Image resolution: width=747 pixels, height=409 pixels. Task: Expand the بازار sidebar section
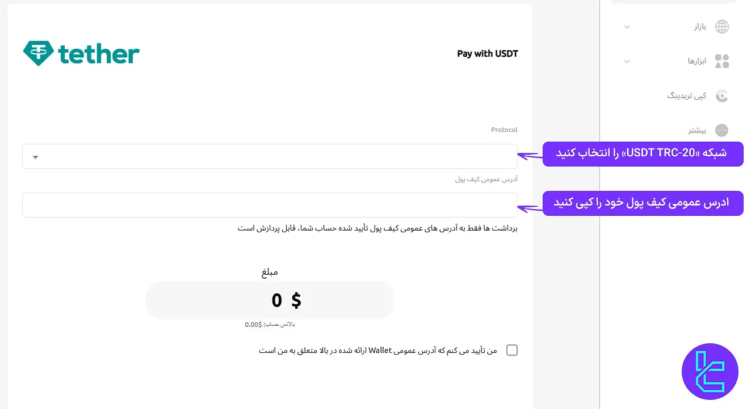click(x=627, y=27)
